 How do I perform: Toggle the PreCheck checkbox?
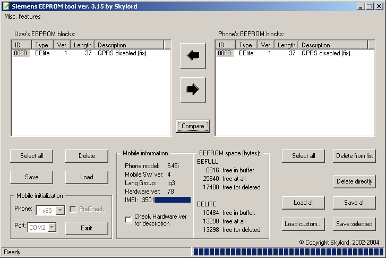click(74, 209)
